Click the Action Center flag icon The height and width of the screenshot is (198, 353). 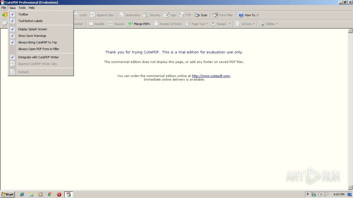tap(327, 194)
